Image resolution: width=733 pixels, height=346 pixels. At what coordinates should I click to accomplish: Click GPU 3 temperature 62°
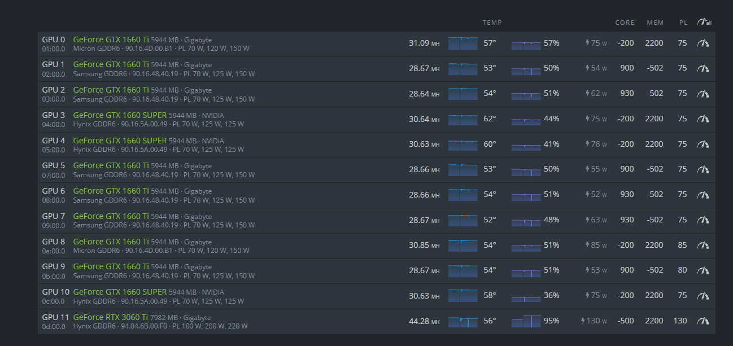[x=490, y=119]
